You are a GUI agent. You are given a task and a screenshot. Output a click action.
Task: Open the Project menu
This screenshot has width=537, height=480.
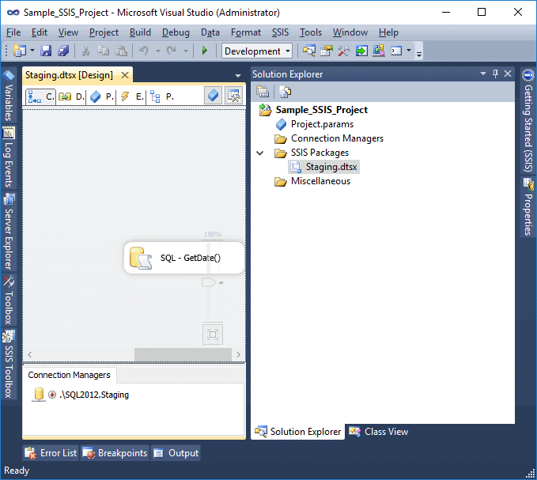point(104,32)
